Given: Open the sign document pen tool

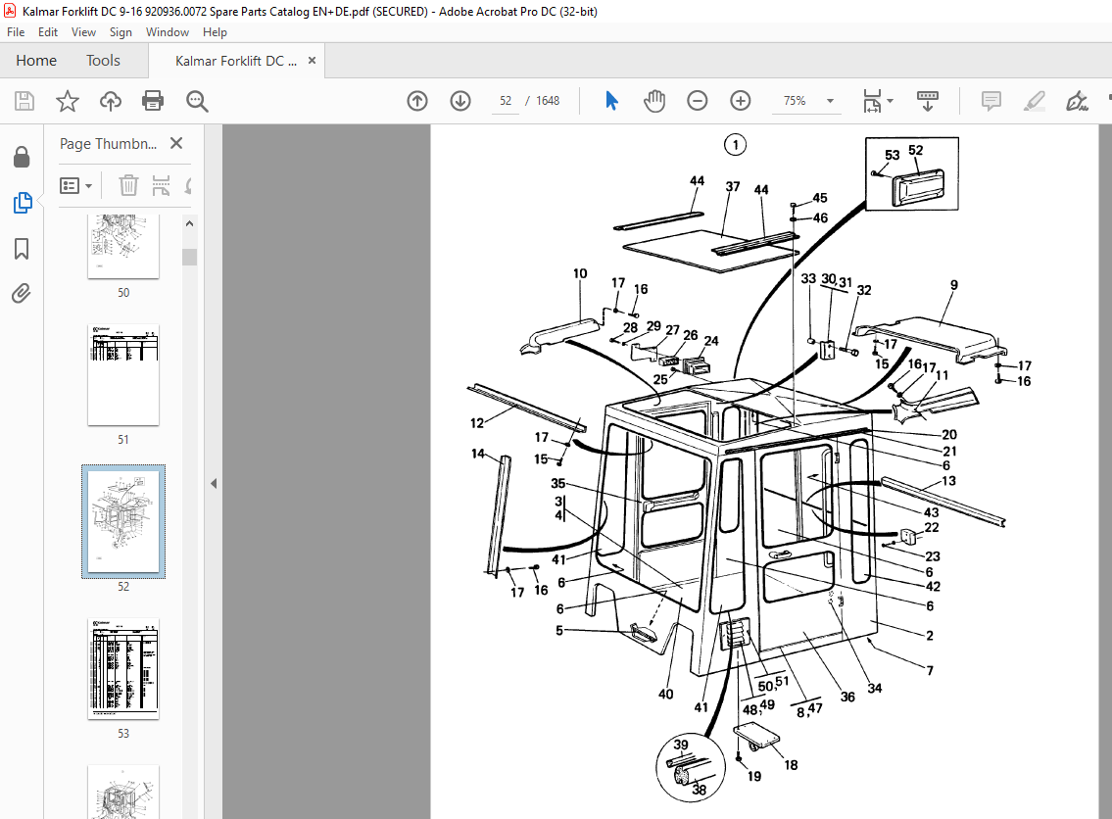Looking at the screenshot, I should click(1077, 101).
